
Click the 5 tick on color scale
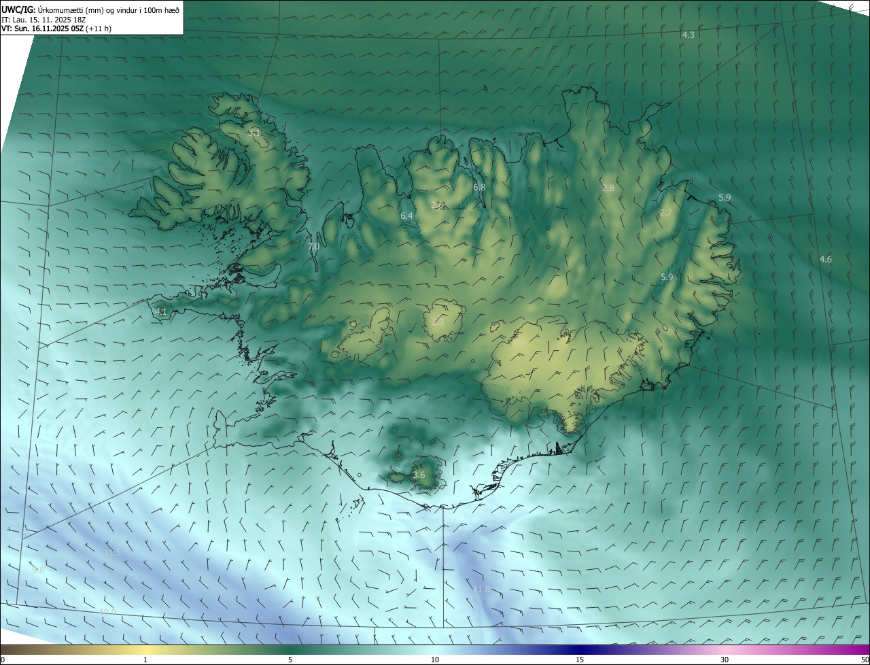[290, 660]
